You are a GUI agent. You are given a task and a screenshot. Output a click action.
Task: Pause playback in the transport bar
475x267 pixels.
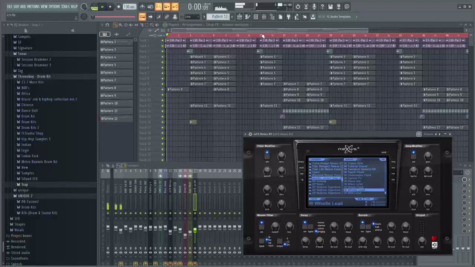click(x=103, y=7)
